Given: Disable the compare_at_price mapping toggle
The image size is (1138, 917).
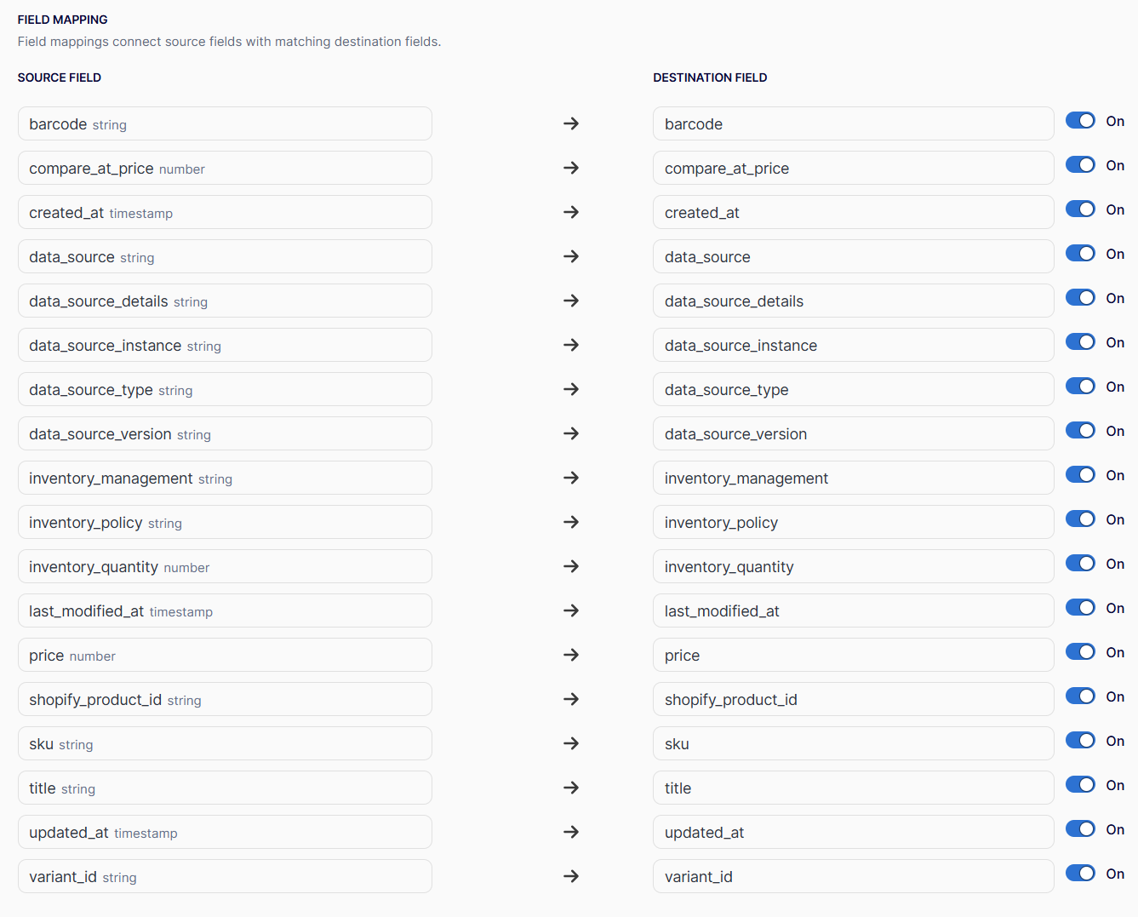Looking at the screenshot, I should tap(1080, 164).
